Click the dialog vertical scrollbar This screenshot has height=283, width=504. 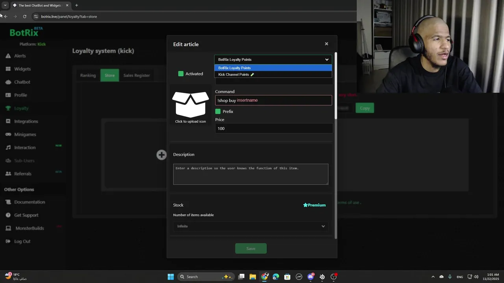336,86
